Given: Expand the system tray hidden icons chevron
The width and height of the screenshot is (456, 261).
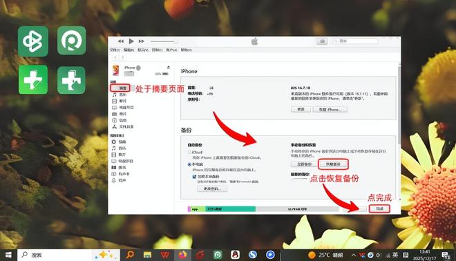Looking at the screenshot, I should [x=354, y=255].
